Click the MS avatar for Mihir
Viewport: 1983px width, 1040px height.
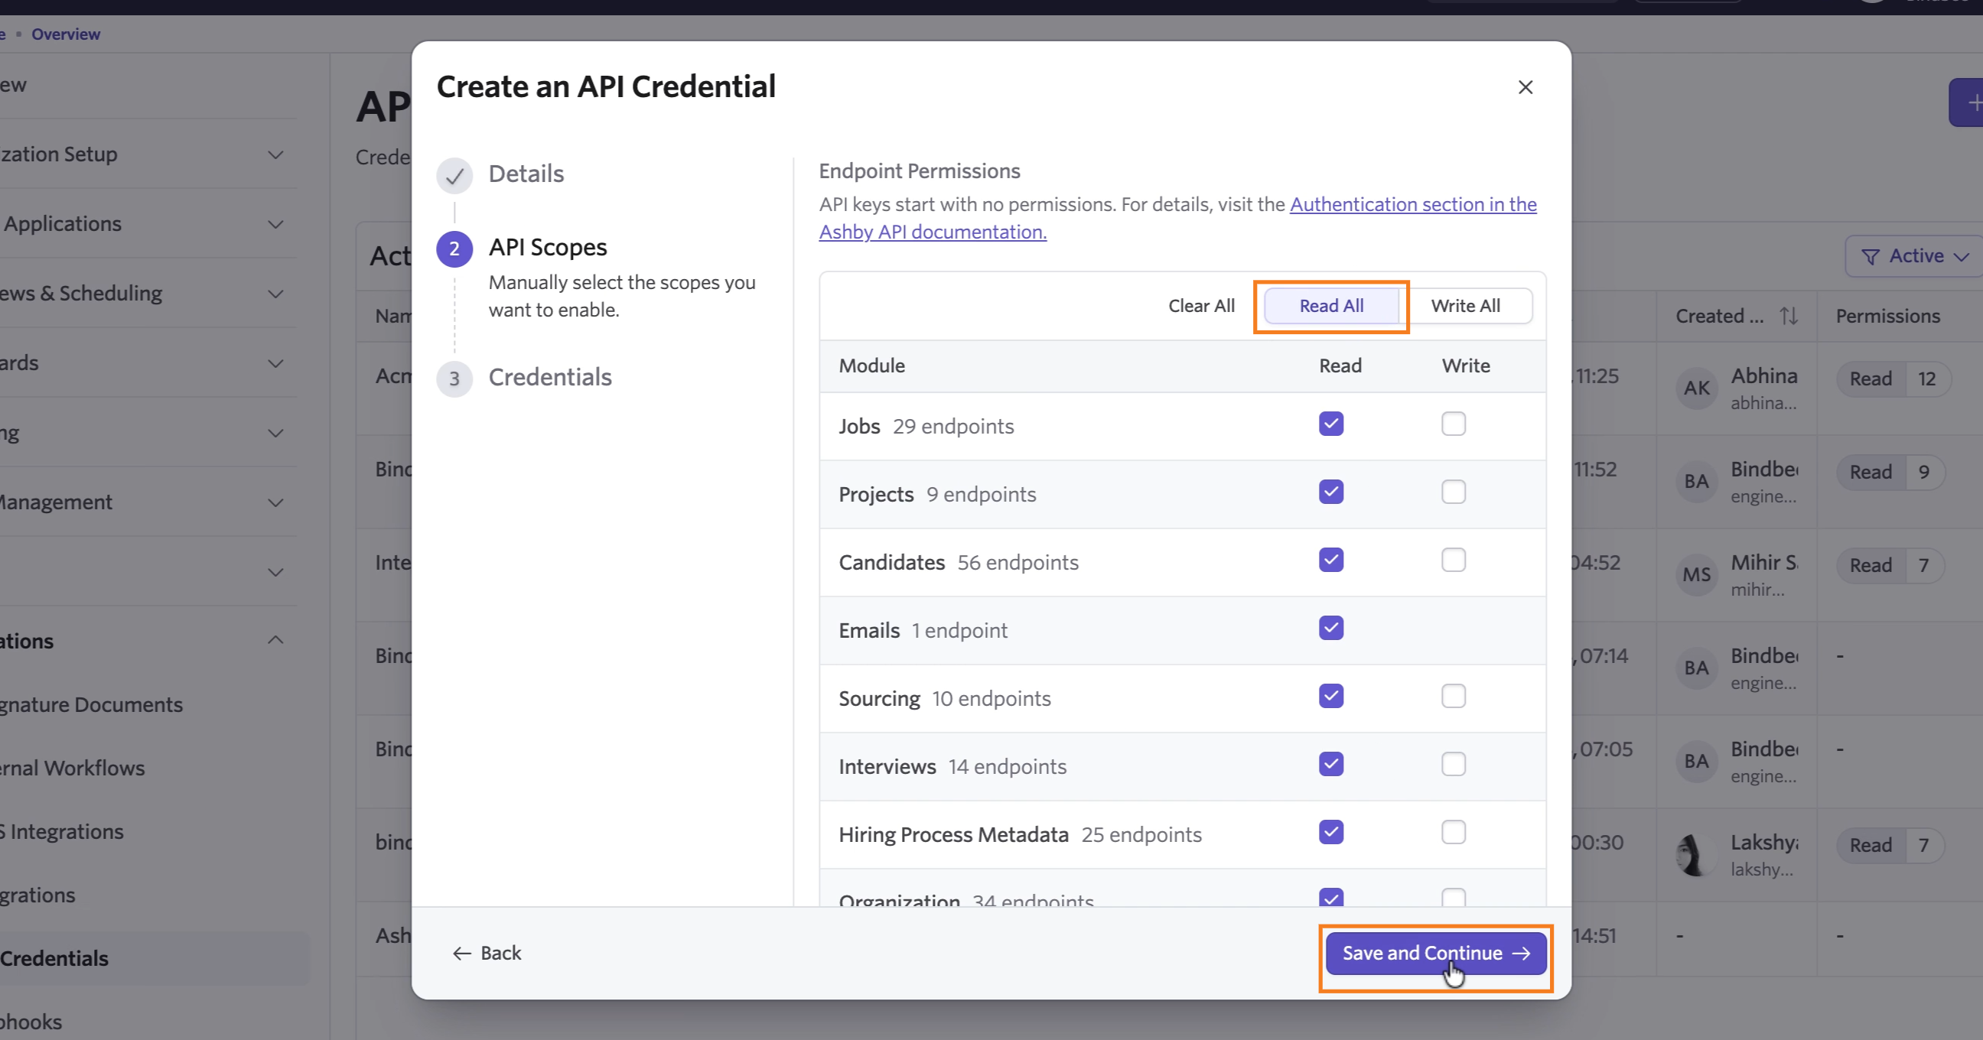coord(1697,574)
